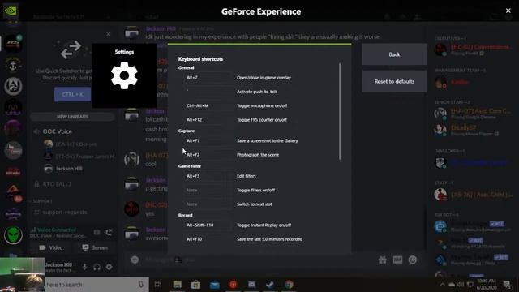Edit the Alt+F1 save screenshot shortcut

pyautogui.click(x=208, y=140)
